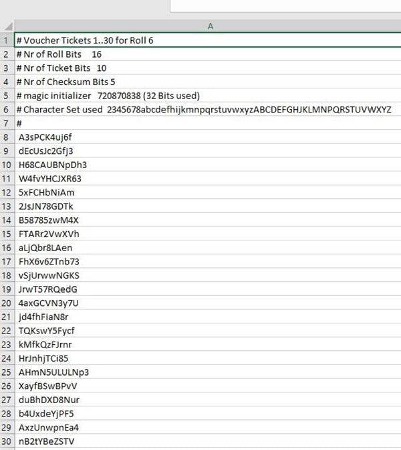Click the magic initializer 720870838 cell
Screen dimensions: 401x450
[x=108, y=96]
